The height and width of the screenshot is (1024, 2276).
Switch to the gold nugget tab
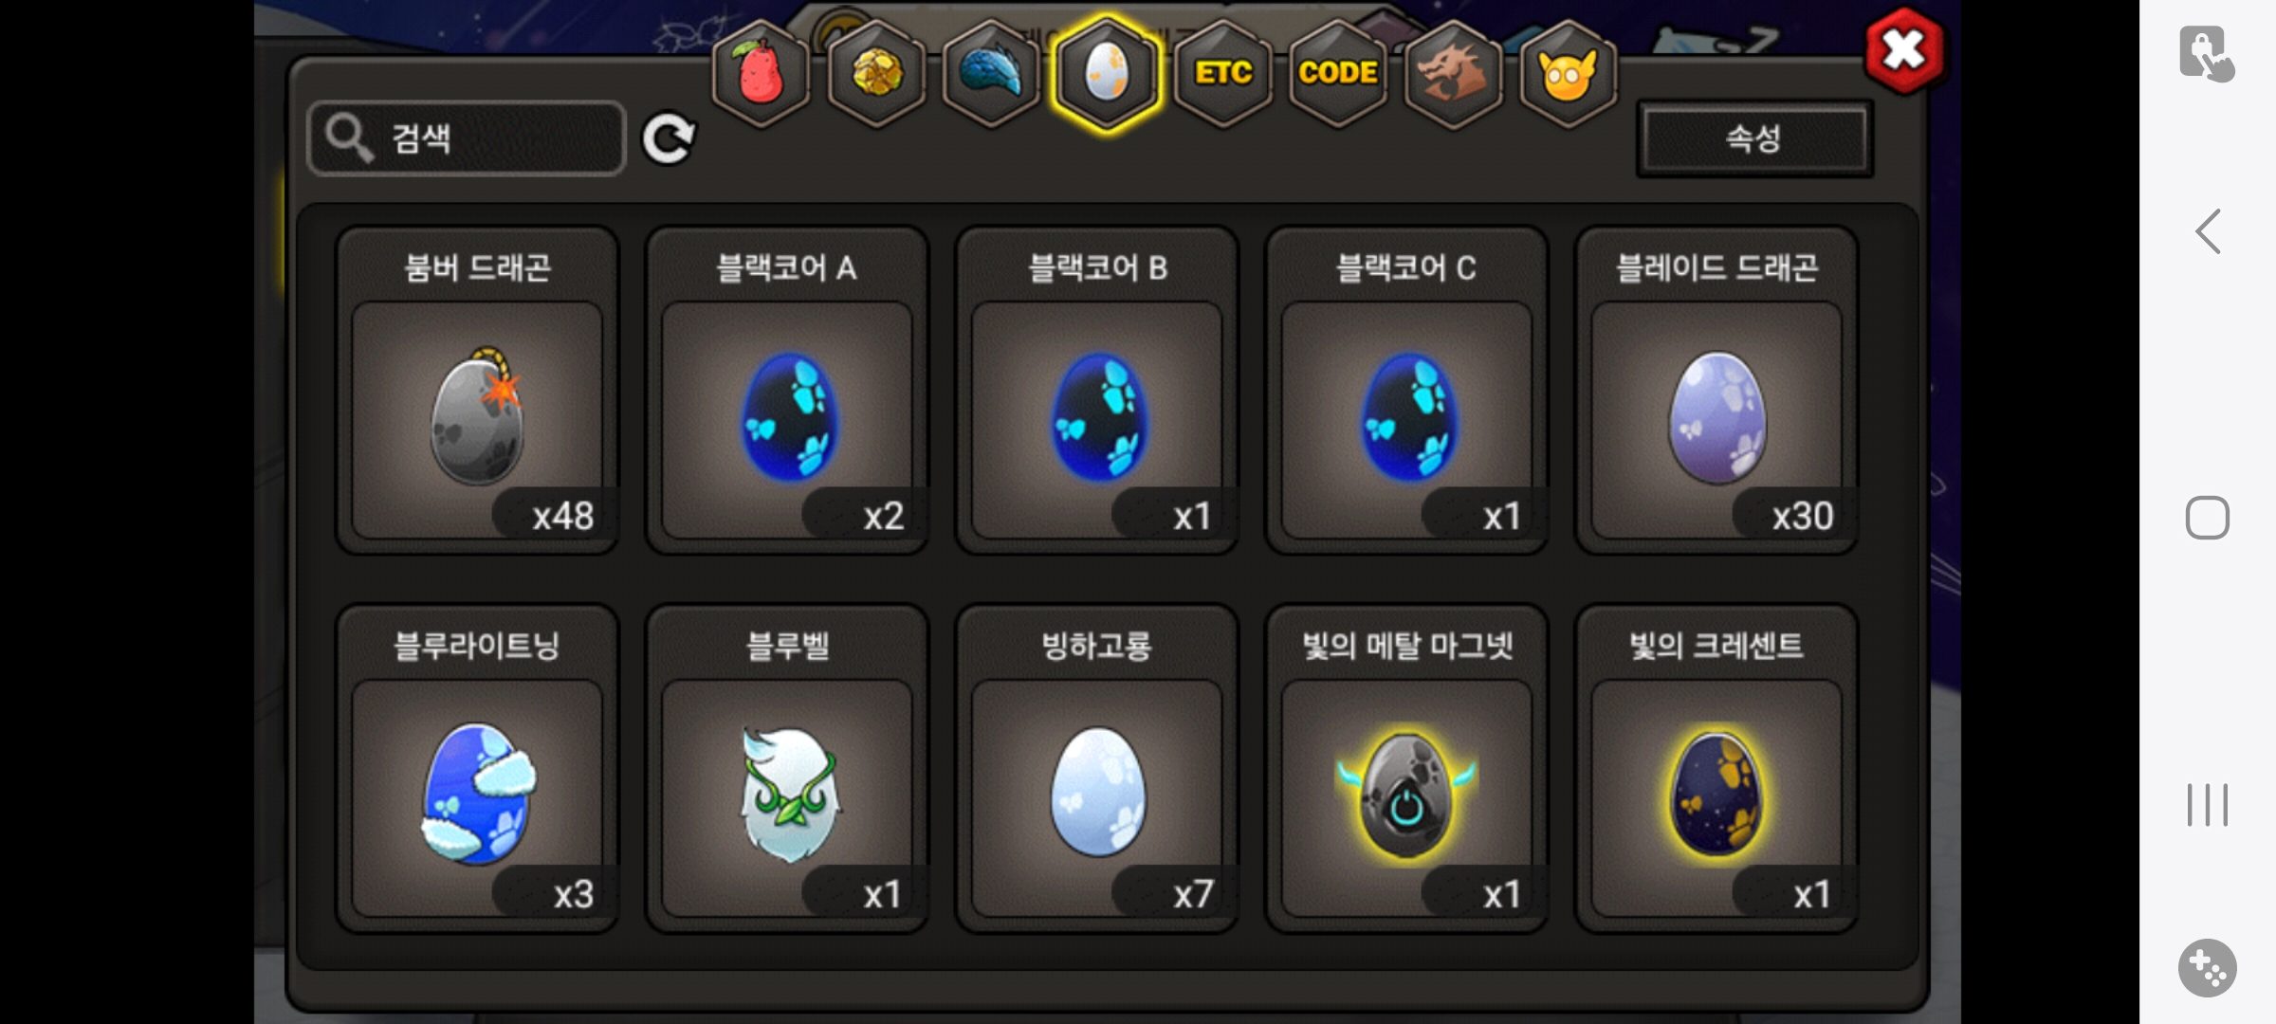pos(877,74)
